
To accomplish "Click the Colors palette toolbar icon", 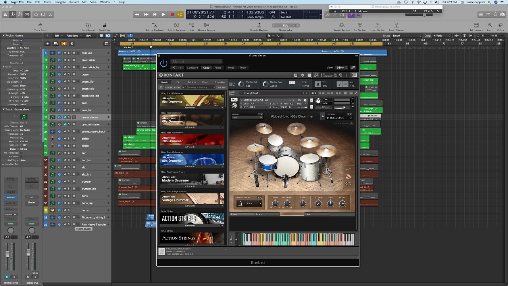I will pyautogui.click(x=500, y=26).
